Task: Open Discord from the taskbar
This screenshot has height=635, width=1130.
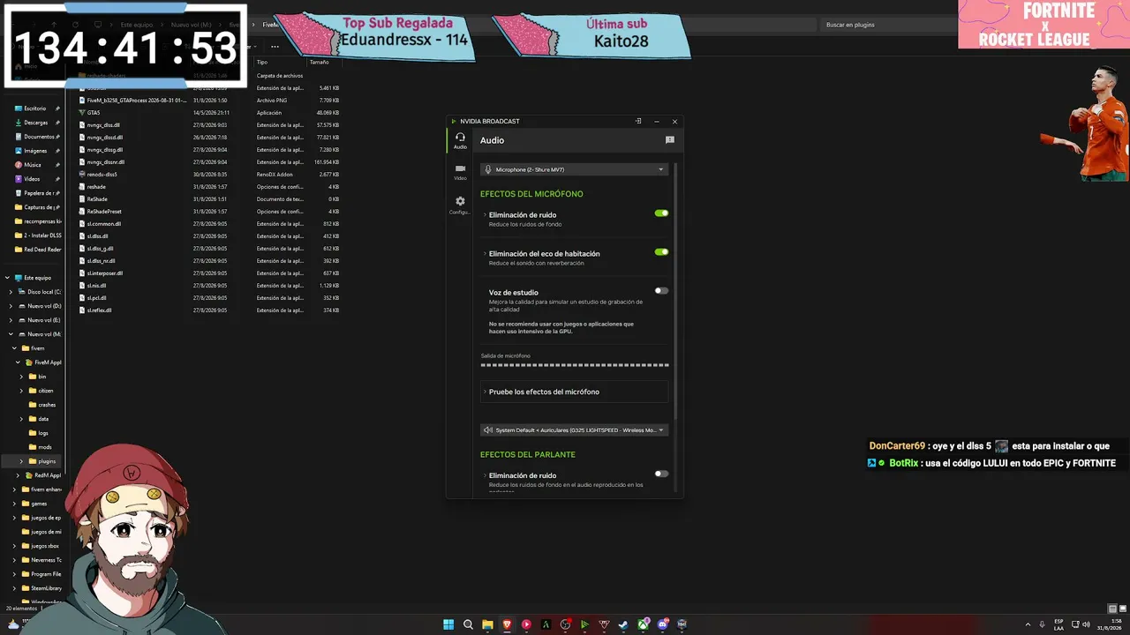Action: pos(662,624)
